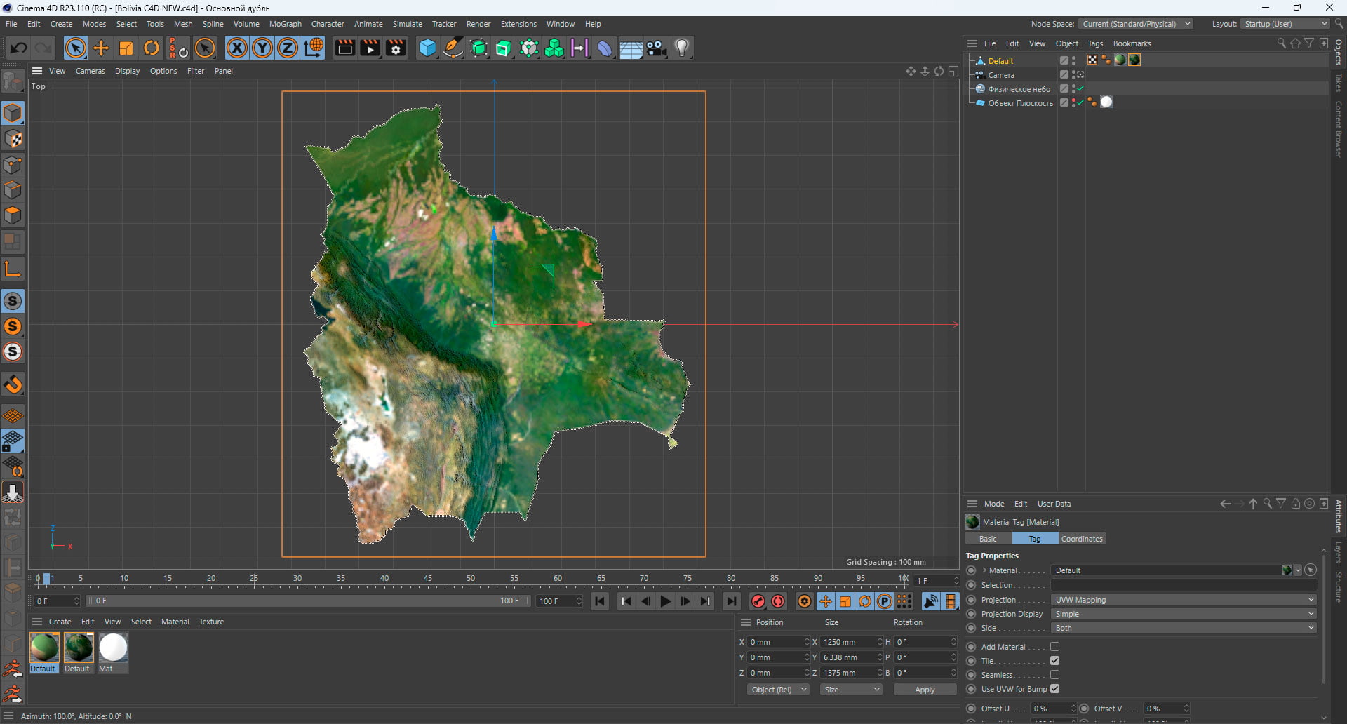Viewport: 1347px width, 724px height.
Task: Uncheck the Tile checkbox
Action: click(x=1054, y=661)
